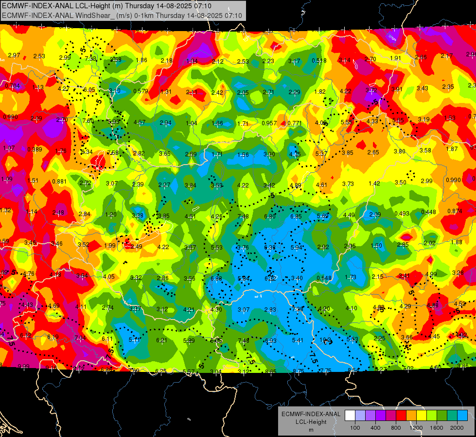Click the wind shear value 6.88

coord(216,278)
